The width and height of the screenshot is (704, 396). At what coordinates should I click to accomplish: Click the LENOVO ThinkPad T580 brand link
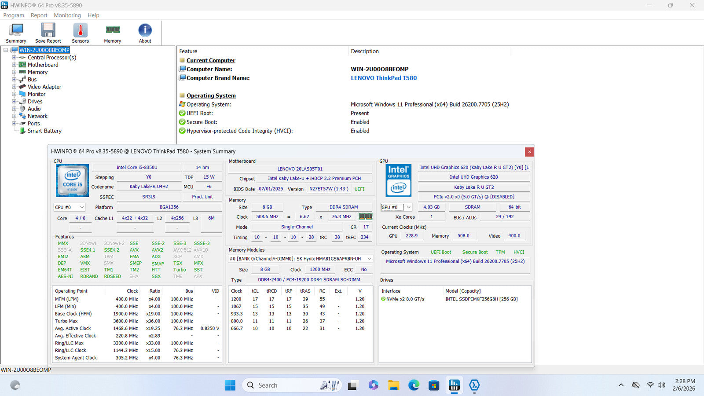point(383,78)
